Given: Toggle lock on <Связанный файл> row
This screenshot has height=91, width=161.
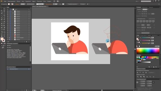Looking at the screenshot, I should click(9, 38).
